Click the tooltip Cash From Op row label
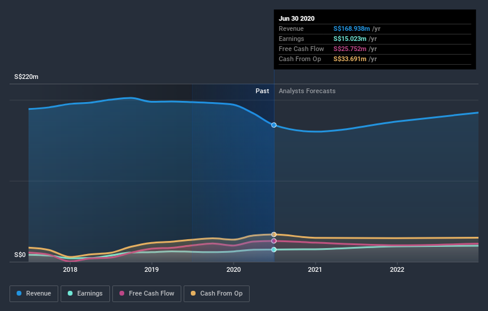 pos(300,59)
